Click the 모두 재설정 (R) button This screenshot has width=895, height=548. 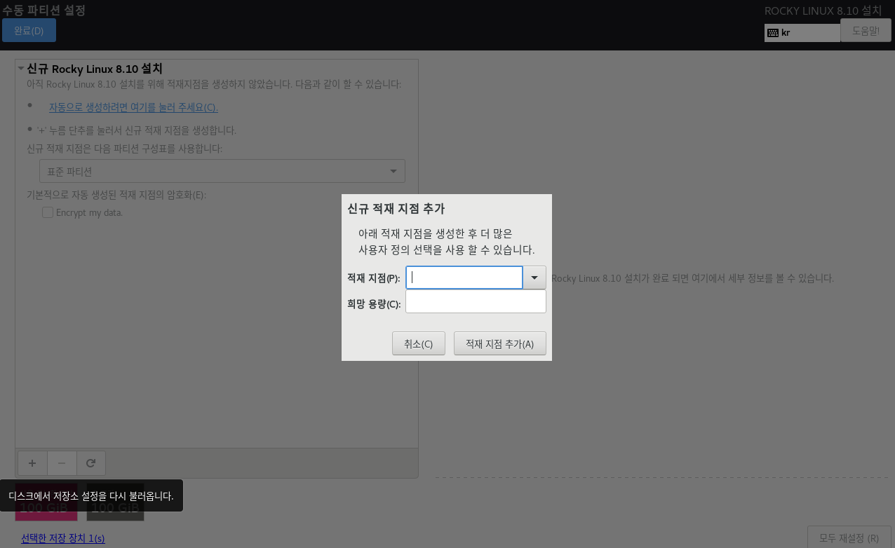coord(849,538)
